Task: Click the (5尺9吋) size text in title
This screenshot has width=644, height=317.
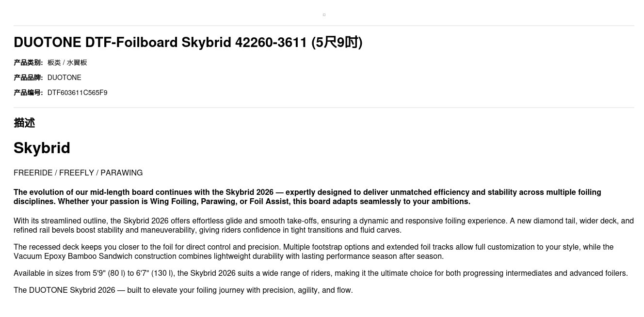Action: point(337,43)
